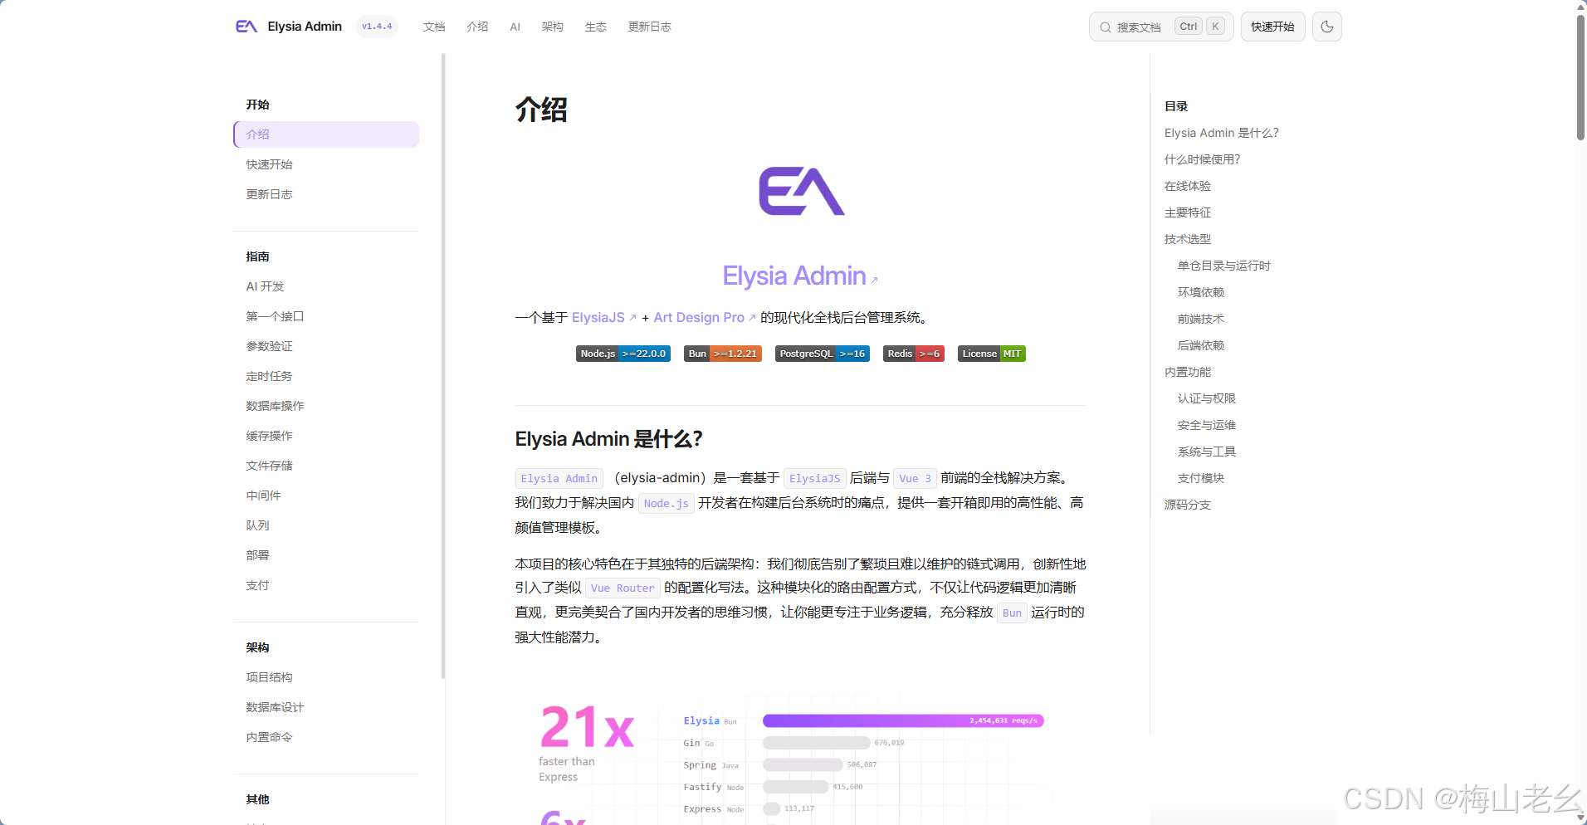Jump to Elysia Admin 是什么? in TOC
Viewport: 1587px width, 825px height.
pos(1221,133)
